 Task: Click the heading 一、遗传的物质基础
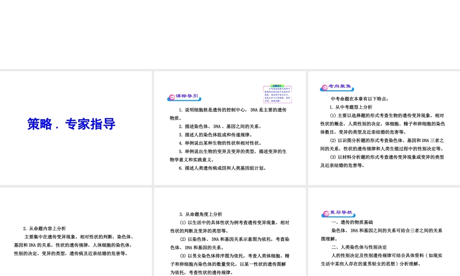coord(352,222)
